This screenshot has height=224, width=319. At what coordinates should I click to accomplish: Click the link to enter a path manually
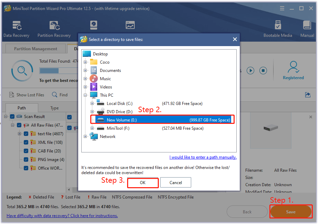(203, 157)
